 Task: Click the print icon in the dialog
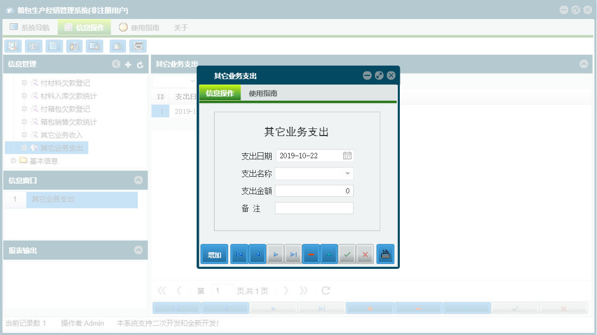[385, 254]
